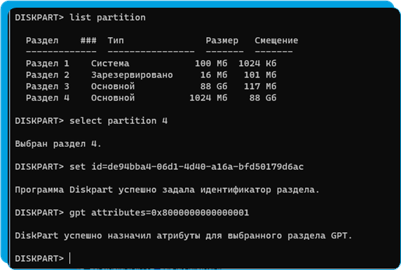The image size is (401, 270).
Task: Click the '100 Мб' size value
Action: click(x=211, y=63)
